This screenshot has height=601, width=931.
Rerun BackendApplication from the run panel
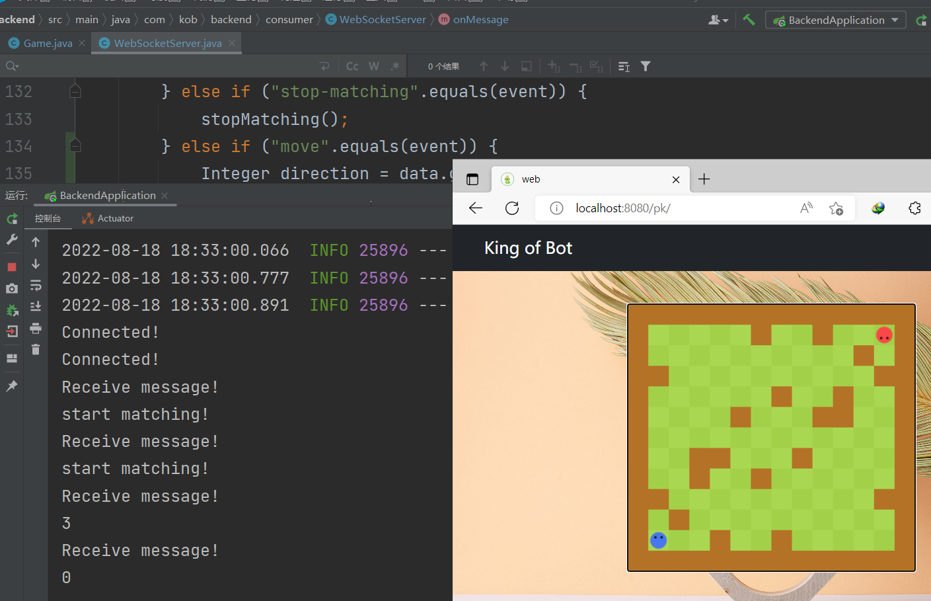pos(12,219)
